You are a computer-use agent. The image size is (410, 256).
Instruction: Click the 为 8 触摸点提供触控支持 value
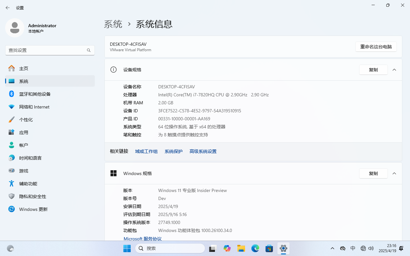pos(183,135)
